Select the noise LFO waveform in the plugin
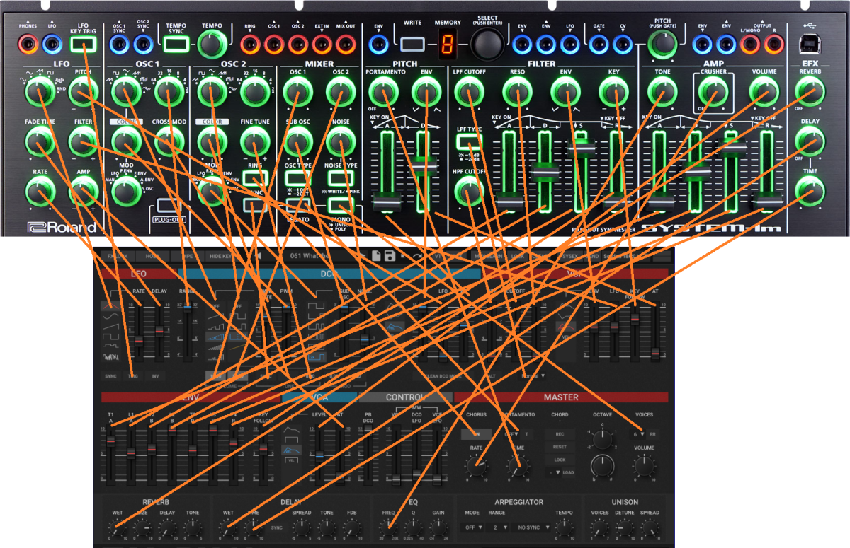 pyautogui.click(x=110, y=356)
